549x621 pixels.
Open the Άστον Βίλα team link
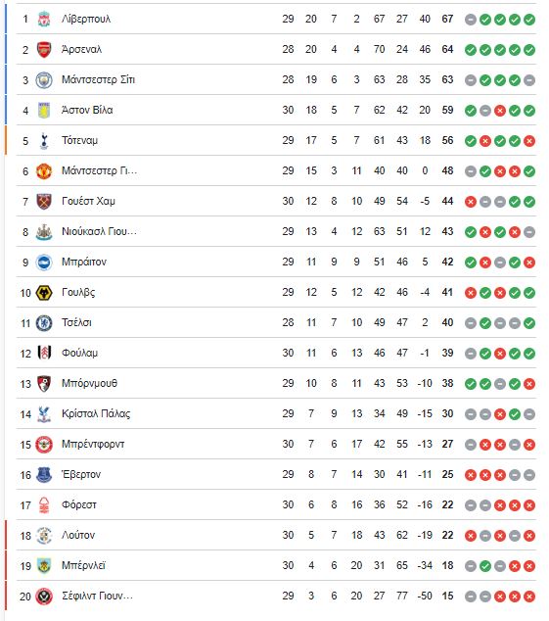87,110
